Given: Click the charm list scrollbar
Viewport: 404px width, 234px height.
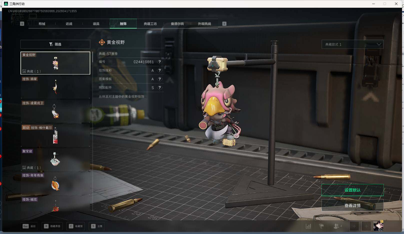Looking at the screenshot, I should pyautogui.click(x=92, y=57).
